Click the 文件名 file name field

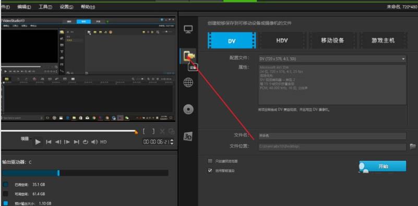332,136
